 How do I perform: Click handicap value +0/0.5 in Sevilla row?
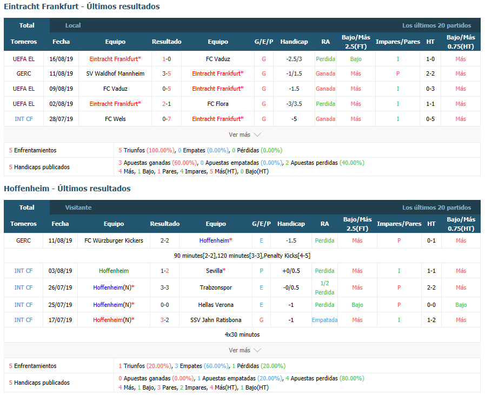(291, 271)
